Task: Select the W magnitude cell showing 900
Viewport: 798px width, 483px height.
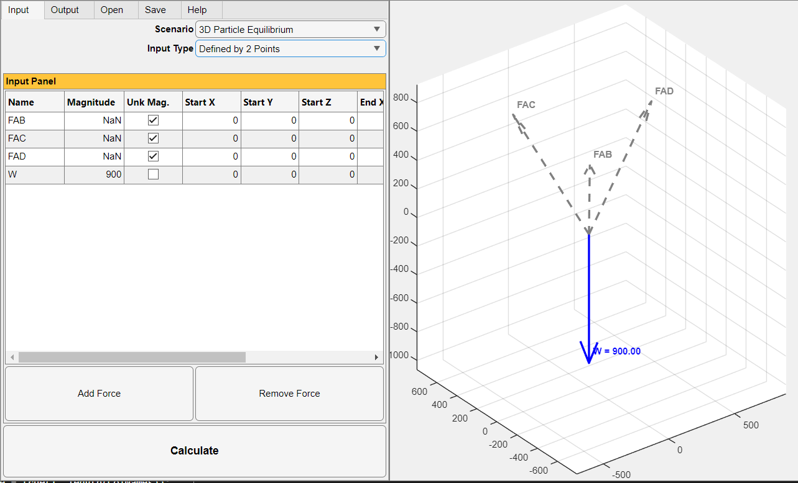Action: (95, 175)
